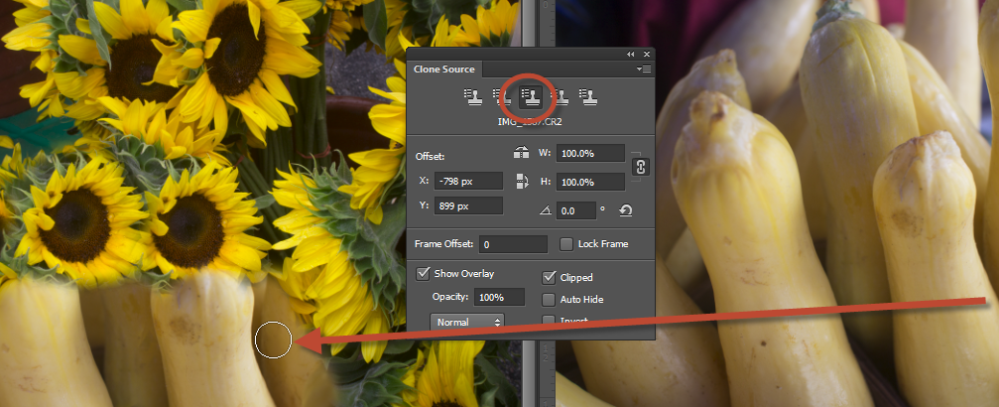Select the first clone source stamp
The height and width of the screenshot is (407, 999).
coord(471,96)
